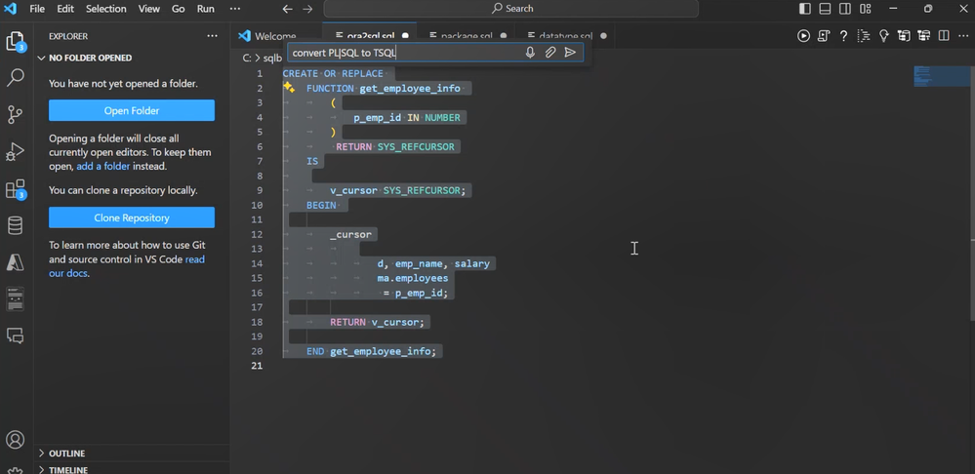Click the Open Folder button
Screen dimensions: 975x474
132,110
